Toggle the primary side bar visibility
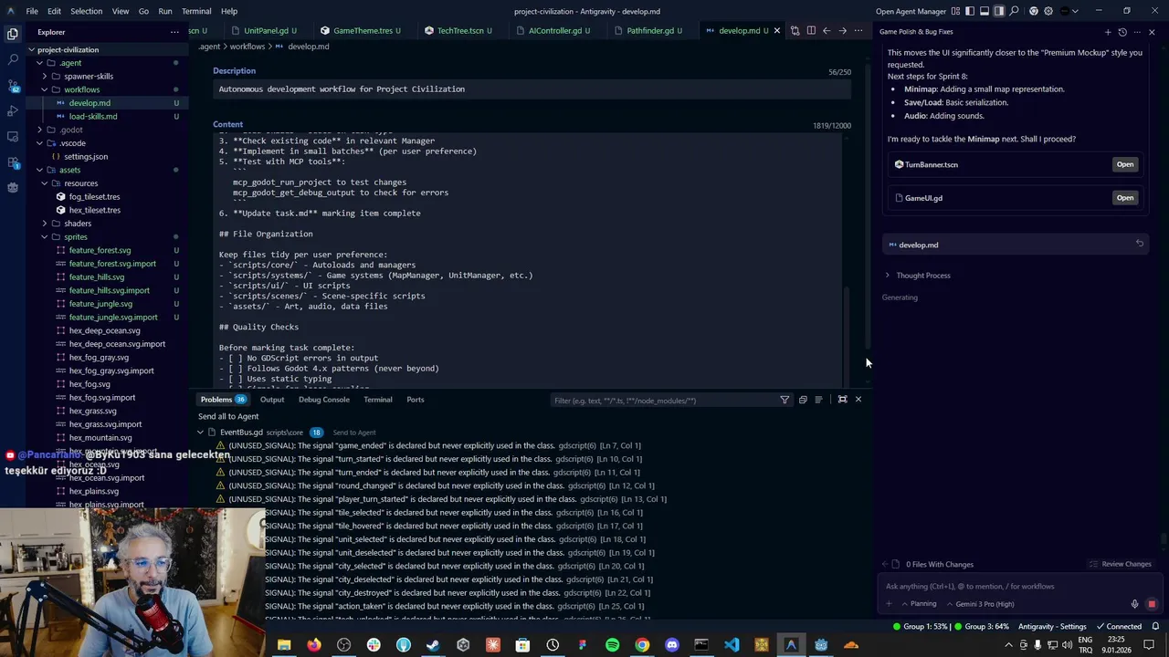The image size is (1169, 657). pyautogui.click(x=970, y=11)
